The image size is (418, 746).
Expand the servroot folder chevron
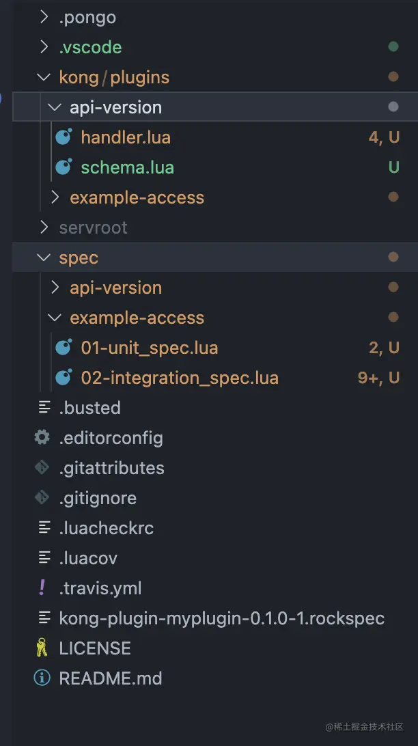point(44,227)
